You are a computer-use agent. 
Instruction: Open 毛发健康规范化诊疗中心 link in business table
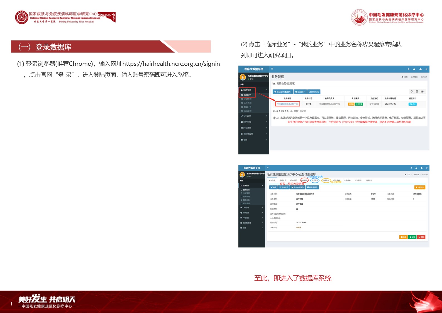287,104
